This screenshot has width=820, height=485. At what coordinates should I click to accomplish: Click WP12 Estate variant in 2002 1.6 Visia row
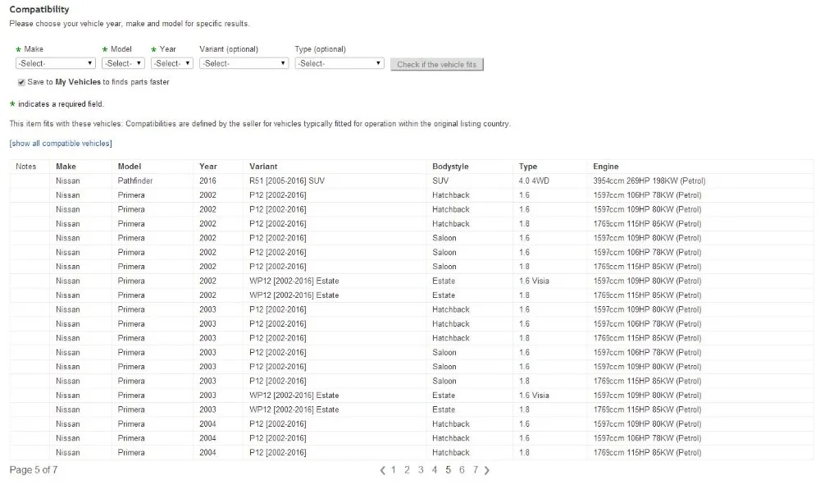click(x=294, y=281)
